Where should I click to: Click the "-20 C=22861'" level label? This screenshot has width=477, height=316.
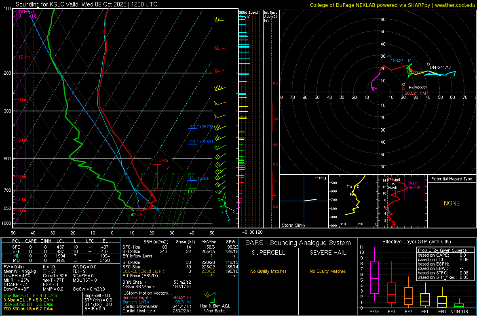(201, 142)
